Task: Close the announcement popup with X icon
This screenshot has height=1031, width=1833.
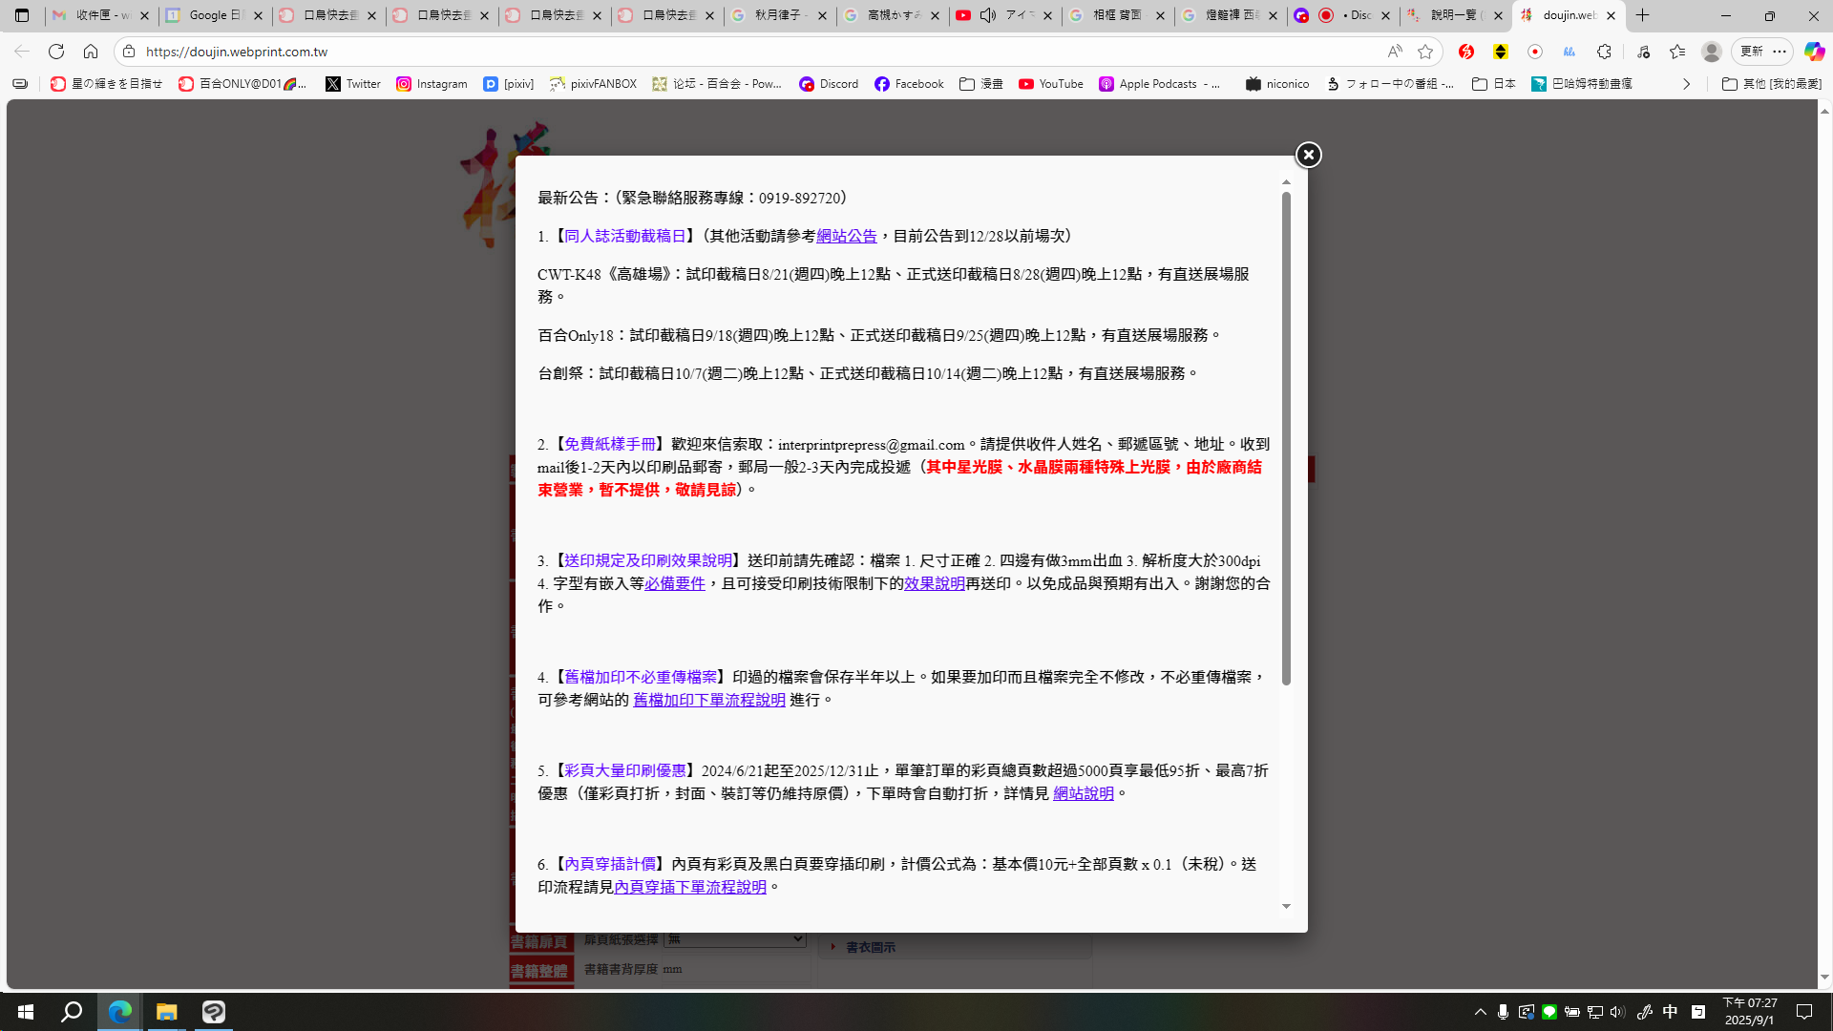Action: click(x=1308, y=155)
